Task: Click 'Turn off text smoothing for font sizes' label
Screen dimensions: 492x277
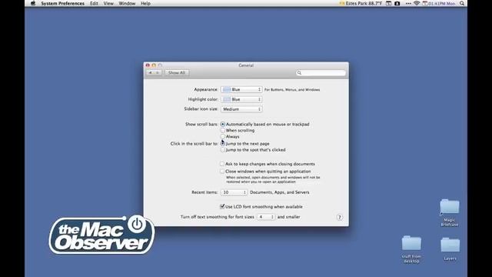Action: (x=217, y=217)
